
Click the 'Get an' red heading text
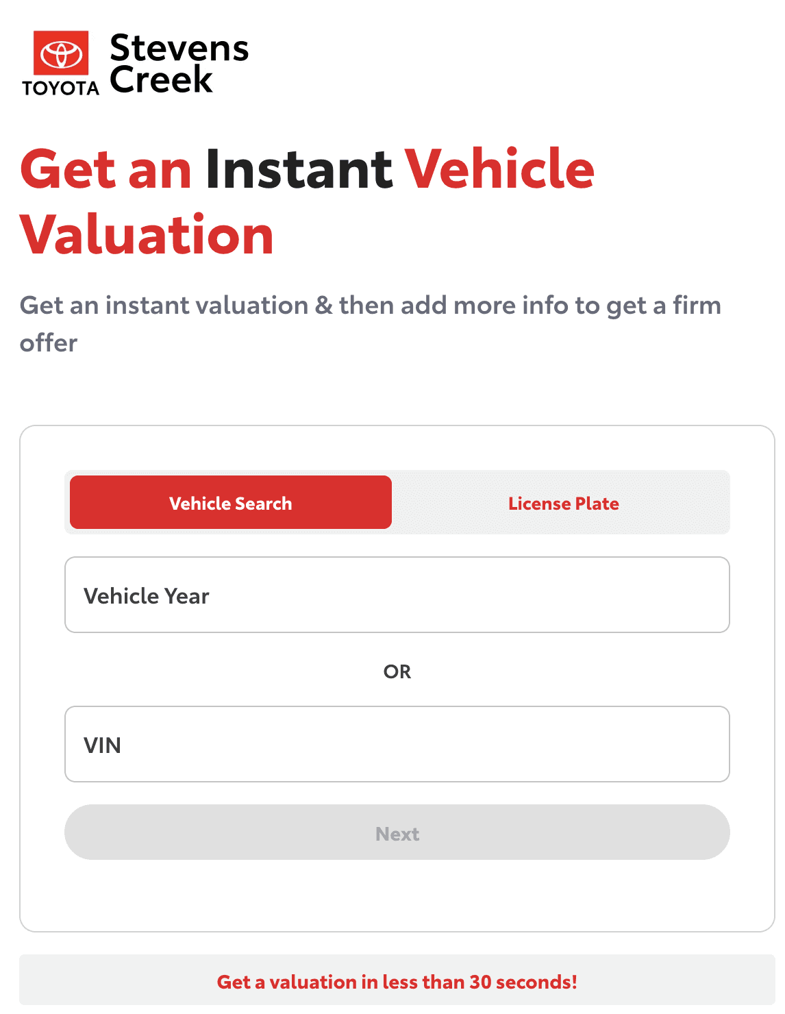click(106, 169)
